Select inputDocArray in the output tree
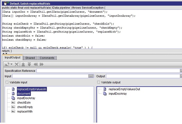 tap(118, 93)
